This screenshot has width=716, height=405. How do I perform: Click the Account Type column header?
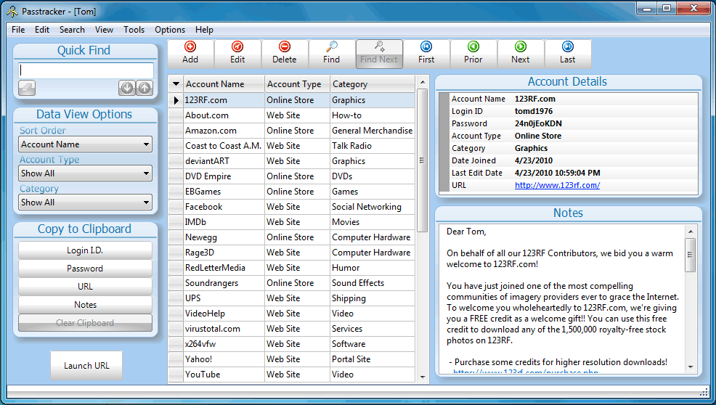tap(297, 84)
